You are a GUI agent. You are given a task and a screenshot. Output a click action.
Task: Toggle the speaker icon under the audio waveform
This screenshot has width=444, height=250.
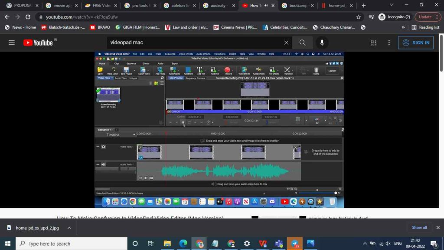click(146, 178)
